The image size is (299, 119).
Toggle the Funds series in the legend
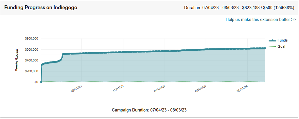(278, 41)
